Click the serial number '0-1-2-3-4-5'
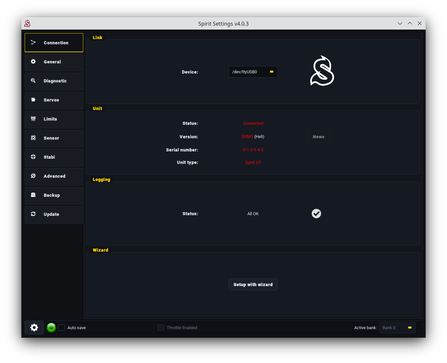The height and width of the screenshot is (363, 447). (253, 150)
